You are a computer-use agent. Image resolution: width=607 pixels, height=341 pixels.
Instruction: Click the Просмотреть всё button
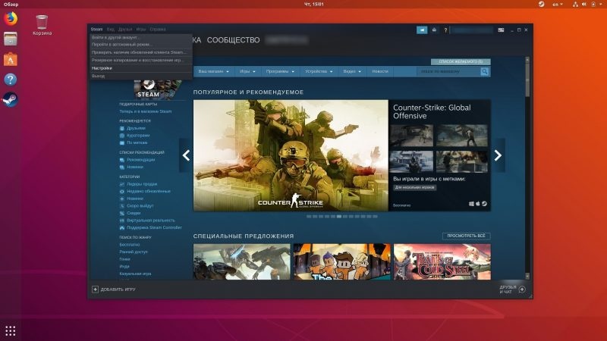tap(466, 236)
